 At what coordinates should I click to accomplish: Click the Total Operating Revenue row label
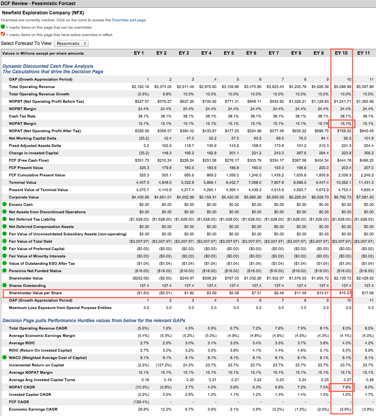(x=32, y=87)
